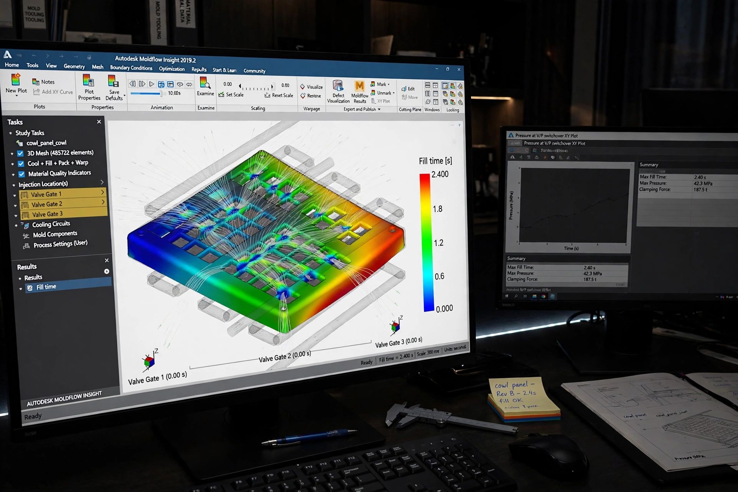Switch to the Home ribbon tab

(12, 65)
